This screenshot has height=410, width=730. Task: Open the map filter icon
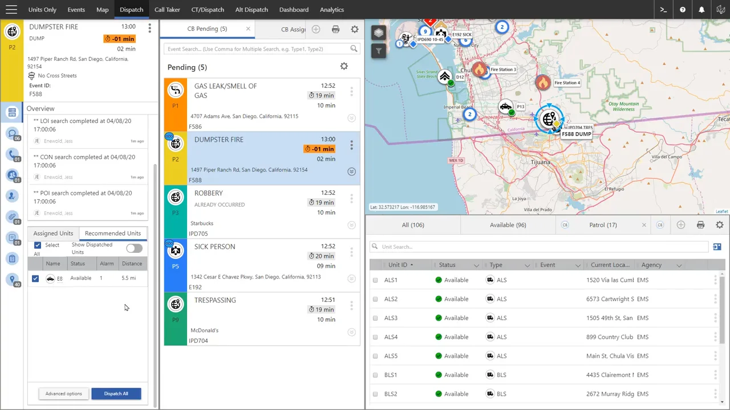[x=379, y=51]
